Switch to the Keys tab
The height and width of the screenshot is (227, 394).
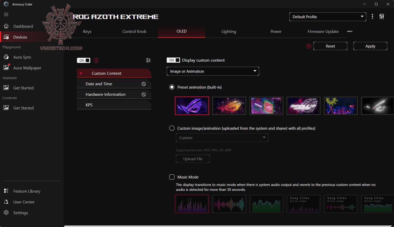coord(87,31)
